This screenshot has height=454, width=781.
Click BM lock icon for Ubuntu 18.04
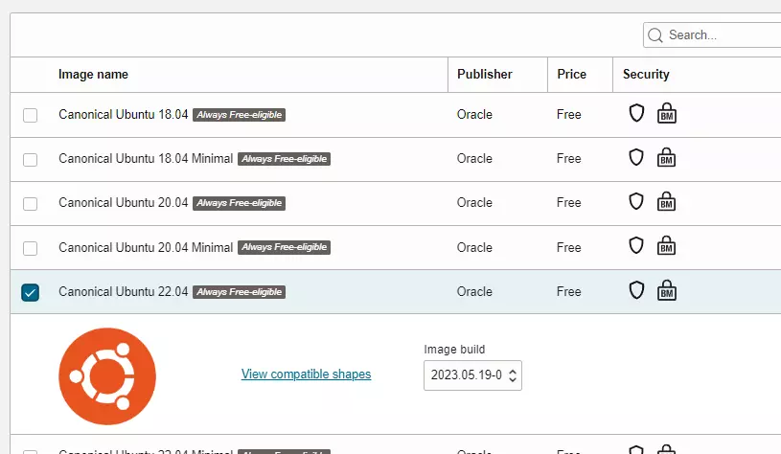pos(666,115)
